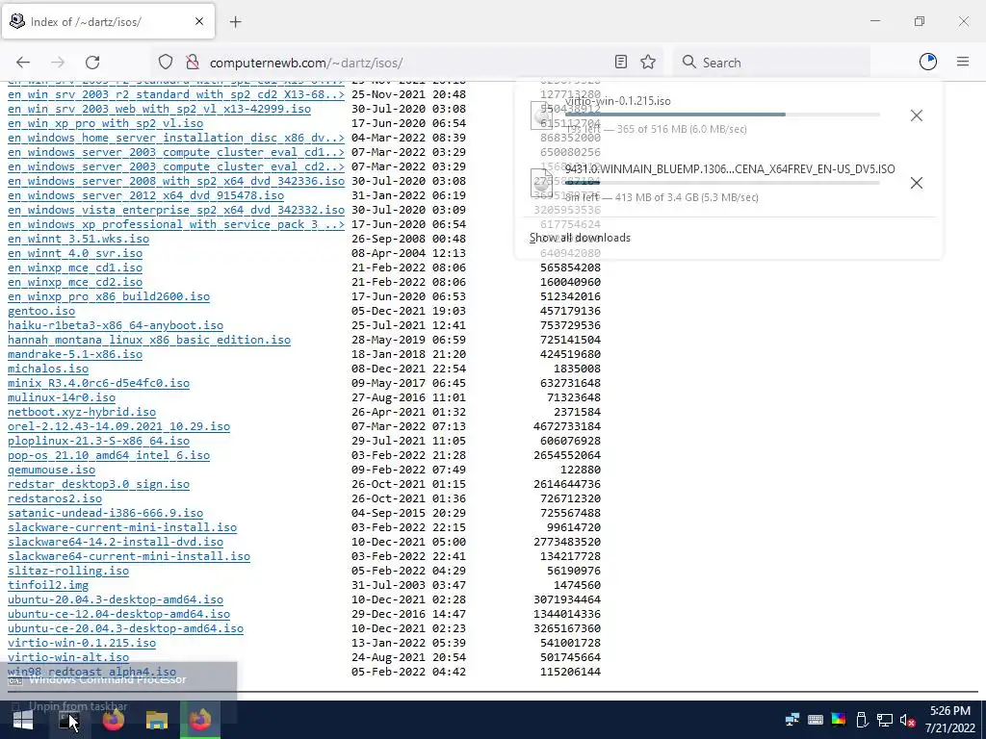Open tracking protection shield icon
Viewport: 986px width, 739px height.
[x=166, y=62]
